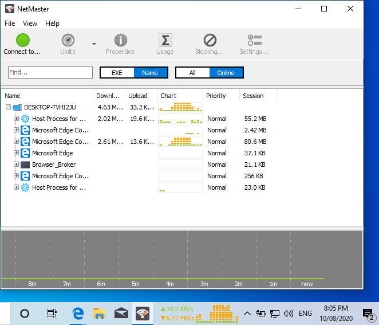The height and width of the screenshot is (325, 379).
Task: Open the Limits dropdown arrow
Action: tap(94, 44)
